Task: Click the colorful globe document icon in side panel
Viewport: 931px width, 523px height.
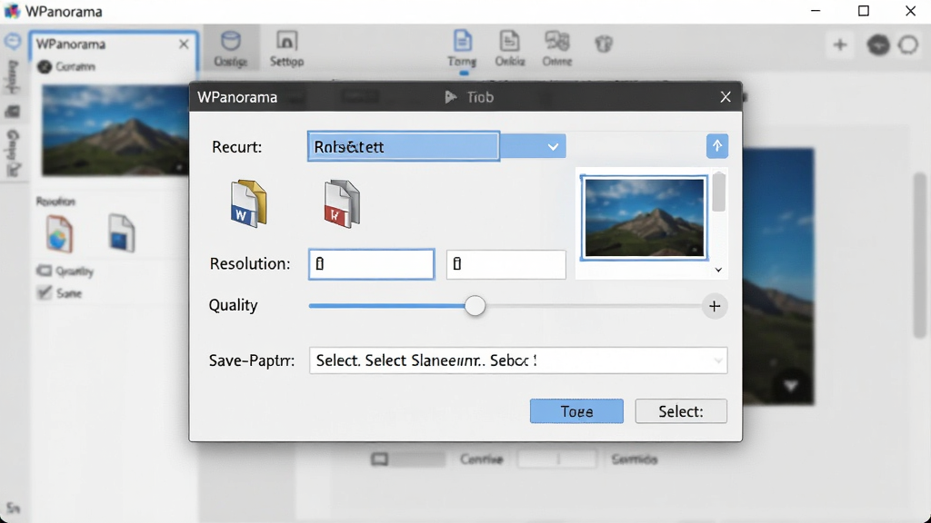Action: [x=59, y=233]
